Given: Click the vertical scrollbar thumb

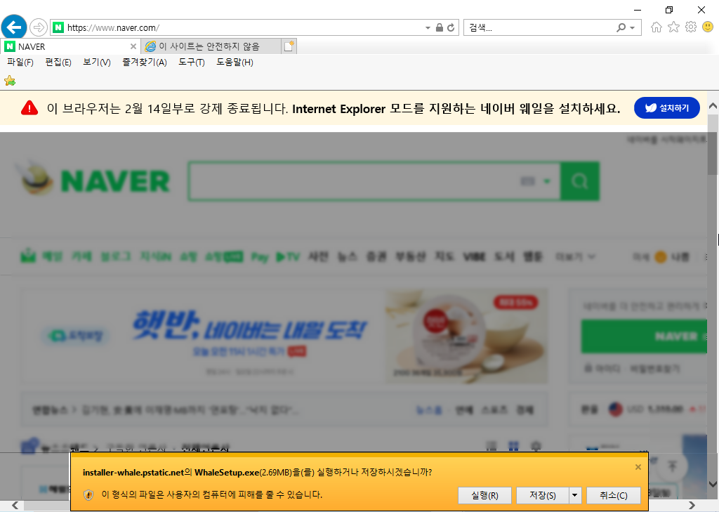Looking at the screenshot, I should [x=713, y=145].
